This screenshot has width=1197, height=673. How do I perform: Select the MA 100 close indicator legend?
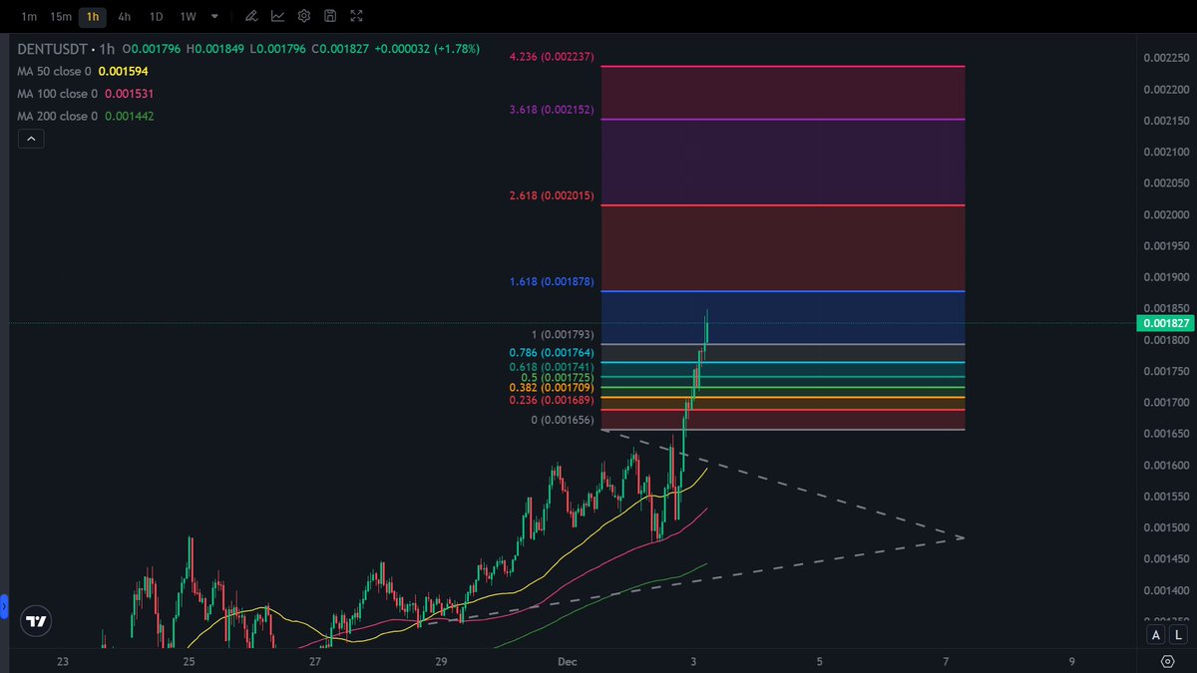(57, 94)
